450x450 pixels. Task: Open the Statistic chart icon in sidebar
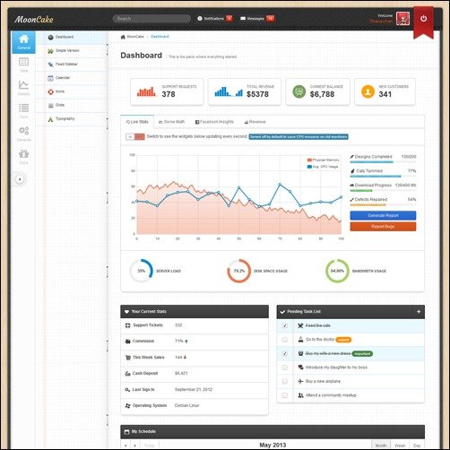pos(23,88)
